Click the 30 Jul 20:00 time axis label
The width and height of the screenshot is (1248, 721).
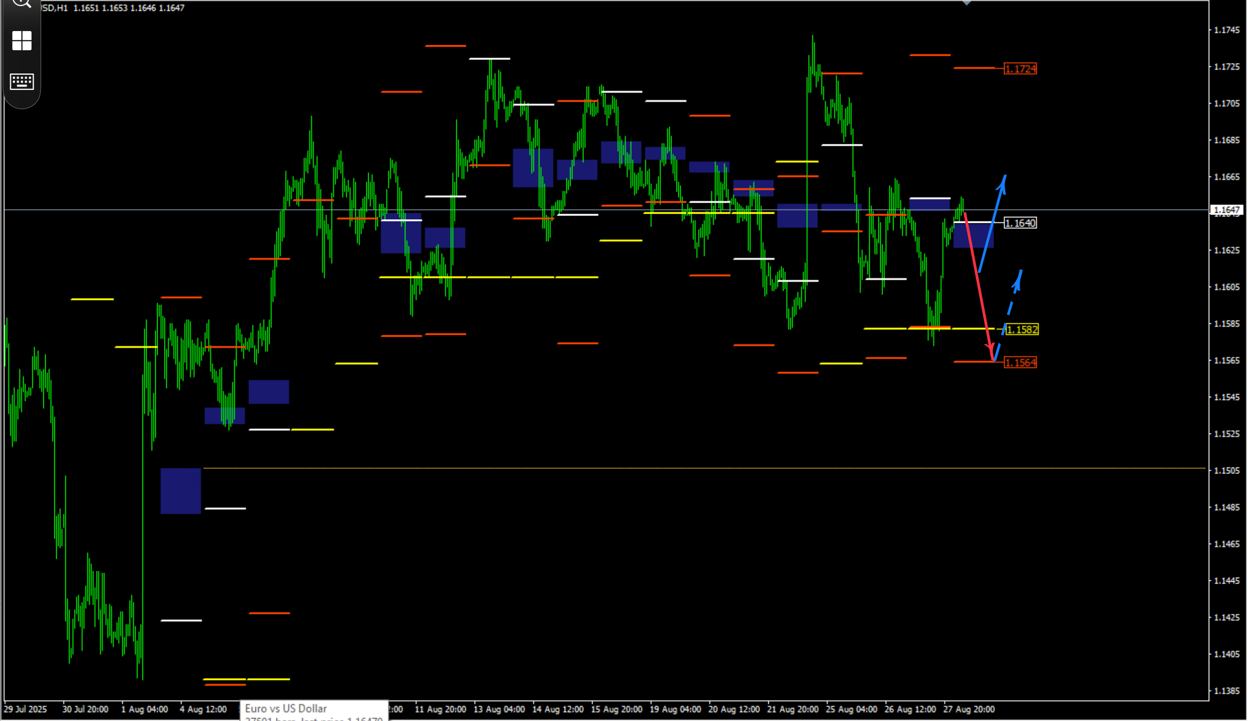coord(85,710)
